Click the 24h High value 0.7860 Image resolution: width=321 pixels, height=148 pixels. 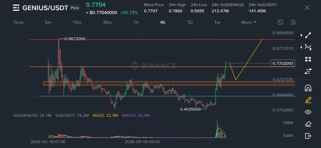tap(175, 11)
